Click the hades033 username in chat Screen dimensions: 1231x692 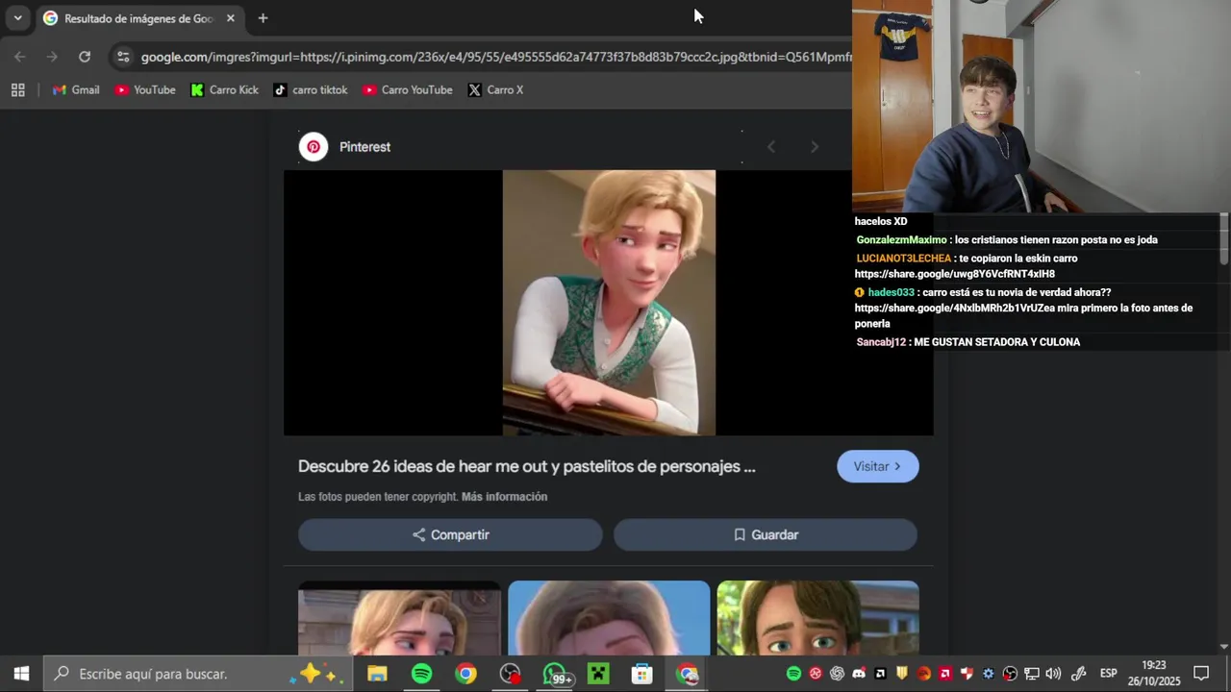(891, 292)
